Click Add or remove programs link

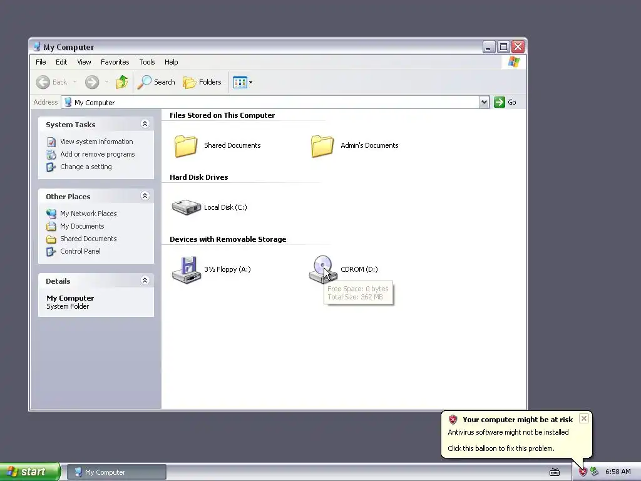[97, 154]
